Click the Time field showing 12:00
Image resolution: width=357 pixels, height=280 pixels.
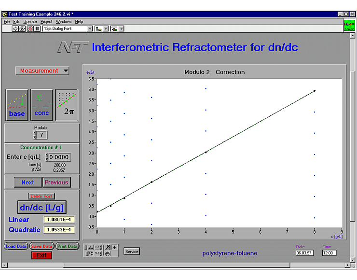329,253
